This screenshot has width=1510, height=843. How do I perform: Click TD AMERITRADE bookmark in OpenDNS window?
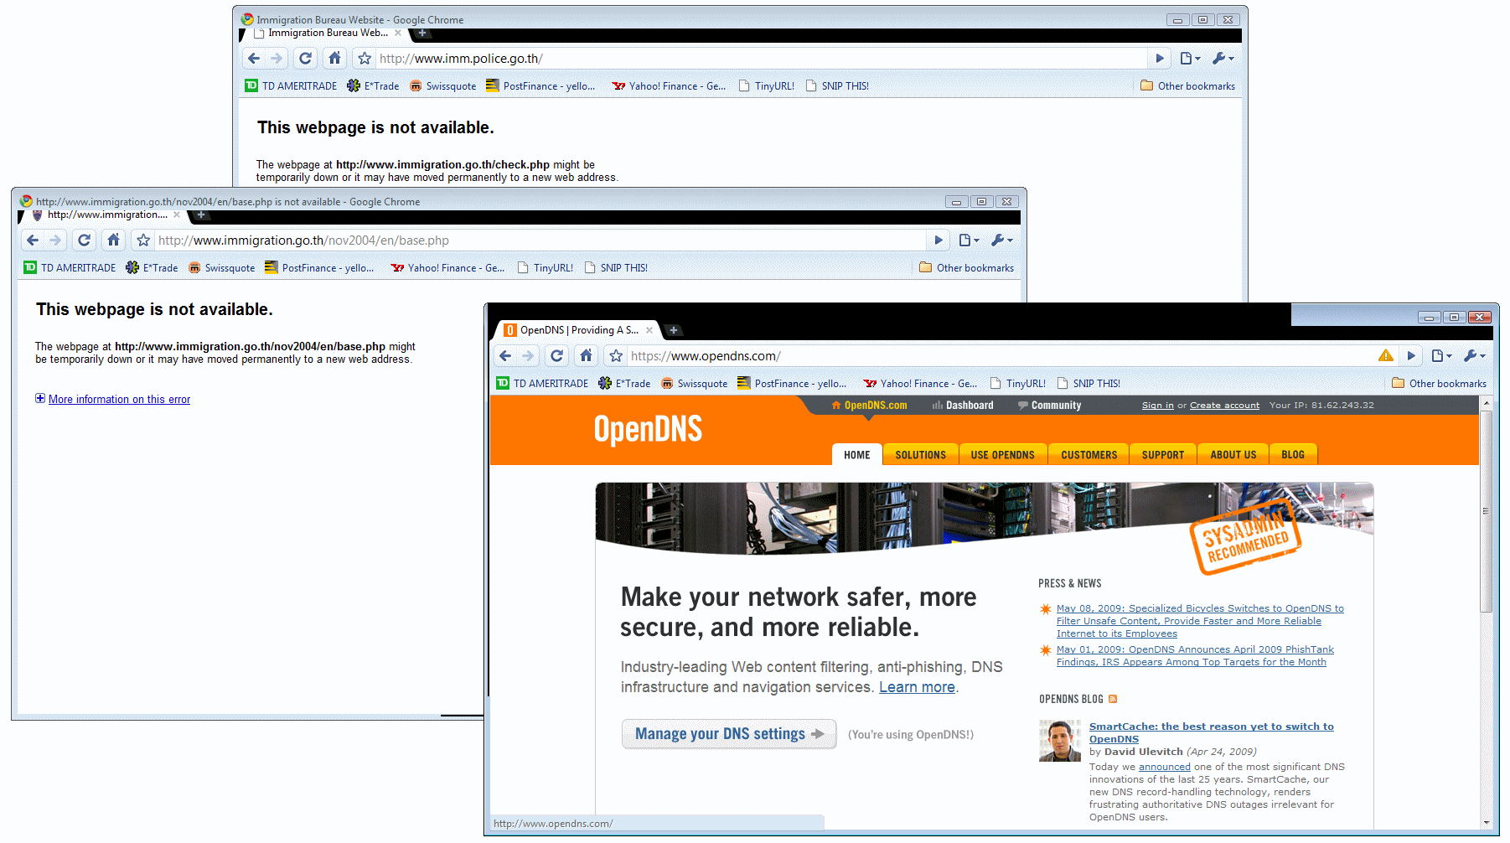pyautogui.click(x=542, y=383)
